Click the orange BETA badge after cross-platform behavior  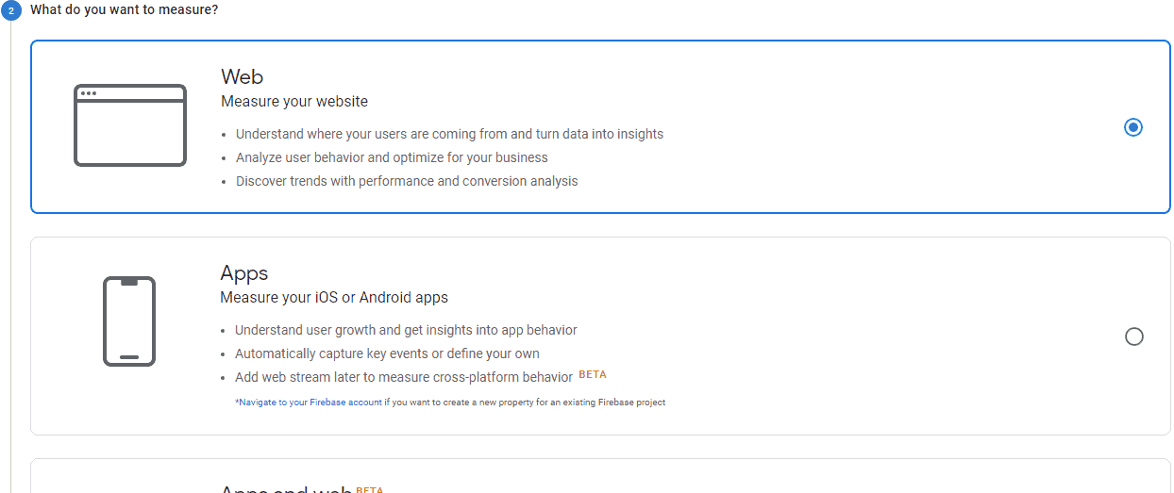click(x=593, y=374)
